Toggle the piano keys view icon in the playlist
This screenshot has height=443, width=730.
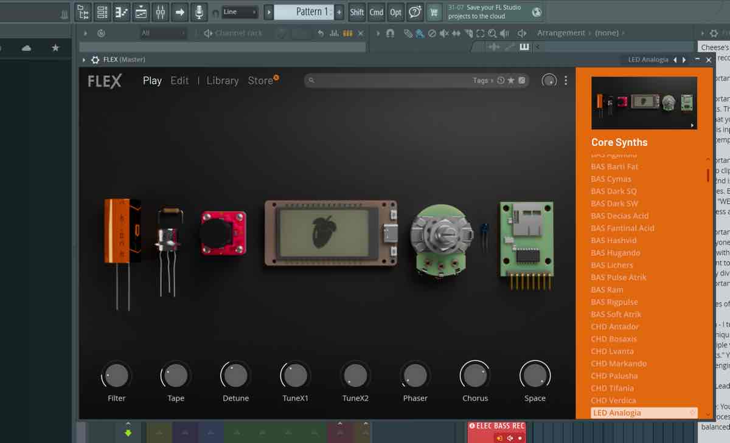coord(524,47)
